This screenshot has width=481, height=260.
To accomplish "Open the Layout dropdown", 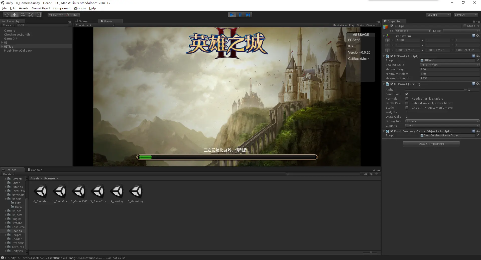I will (x=466, y=15).
